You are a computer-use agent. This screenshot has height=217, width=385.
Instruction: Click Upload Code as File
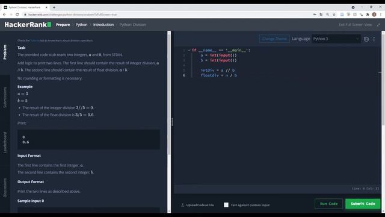(x=200, y=205)
